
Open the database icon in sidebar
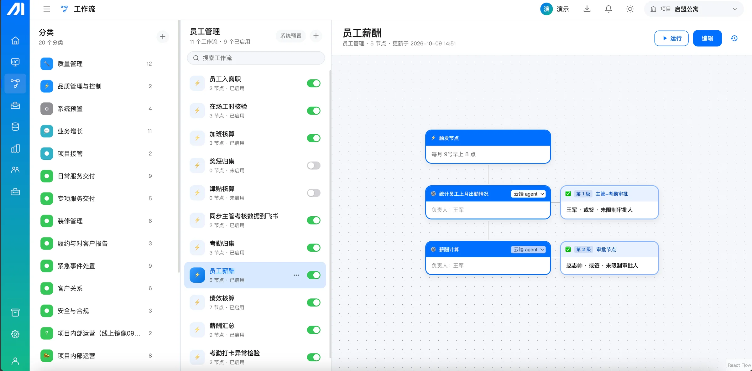15,126
